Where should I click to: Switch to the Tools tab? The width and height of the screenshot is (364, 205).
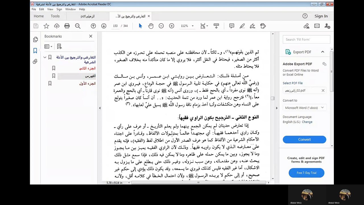(55, 16)
